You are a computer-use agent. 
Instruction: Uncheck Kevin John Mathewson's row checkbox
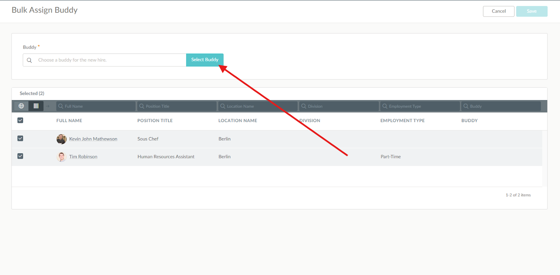pyautogui.click(x=20, y=139)
